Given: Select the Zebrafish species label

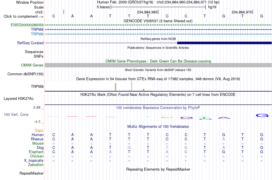Looking at the screenshot, I should tap(36, 165).
